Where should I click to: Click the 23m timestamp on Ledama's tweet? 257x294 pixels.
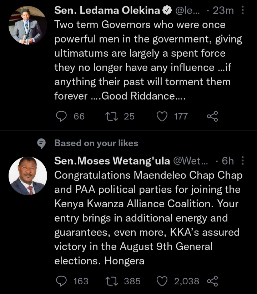(x=223, y=11)
